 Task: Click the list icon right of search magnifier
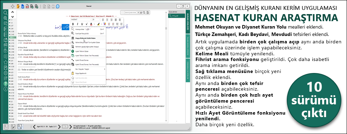pyautogui.click(x=148, y=13)
